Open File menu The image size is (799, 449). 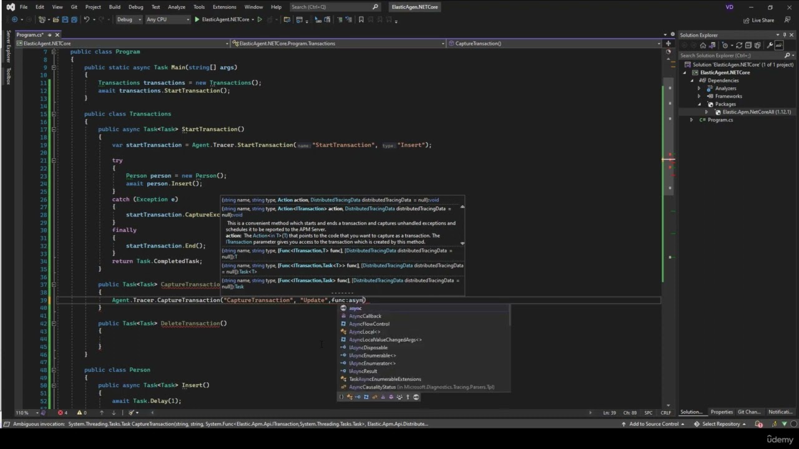(x=23, y=7)
